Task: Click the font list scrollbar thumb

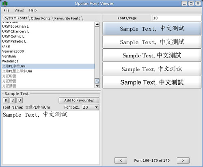Action: pos(97,81)
